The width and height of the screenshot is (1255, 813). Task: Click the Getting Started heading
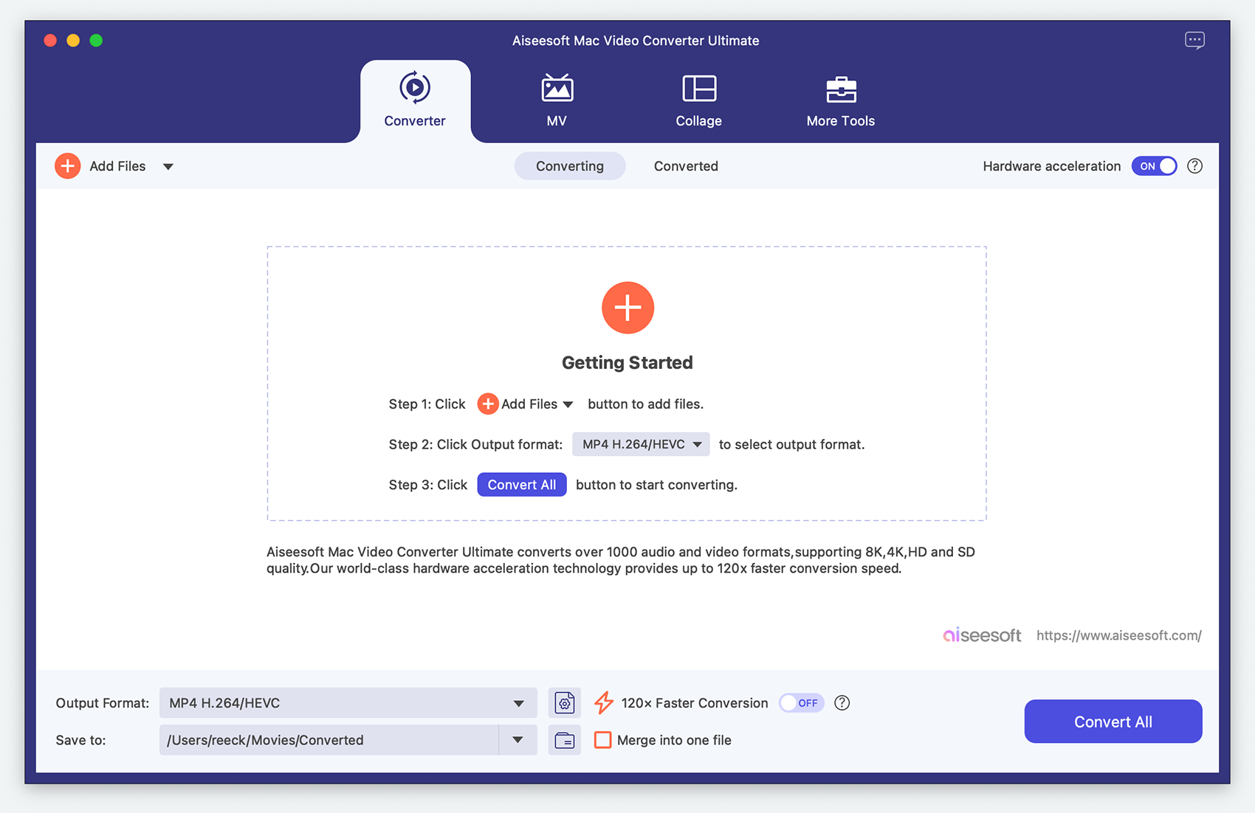coord(627,362)
